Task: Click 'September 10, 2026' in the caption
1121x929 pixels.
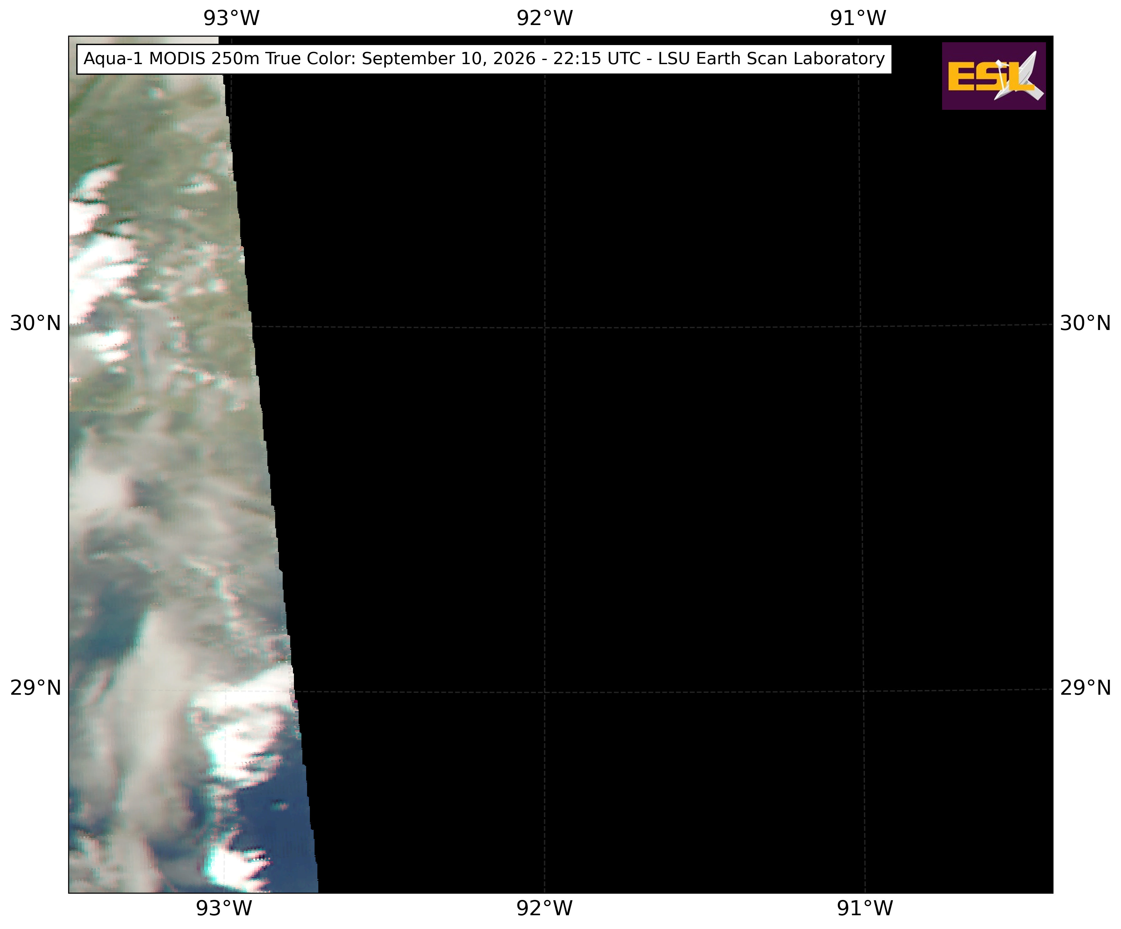Action: 448,59
